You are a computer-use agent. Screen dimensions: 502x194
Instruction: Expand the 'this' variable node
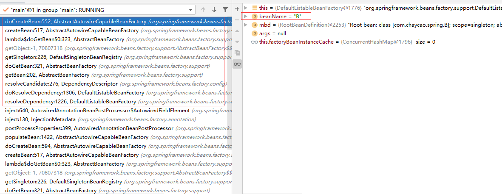(x=246, y=8)
